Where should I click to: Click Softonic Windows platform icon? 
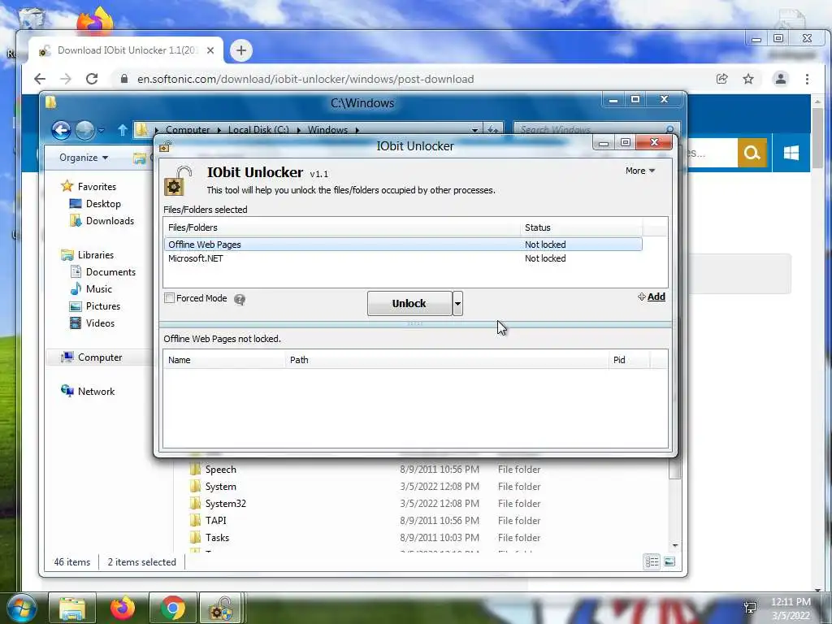(x=791, y=154)
